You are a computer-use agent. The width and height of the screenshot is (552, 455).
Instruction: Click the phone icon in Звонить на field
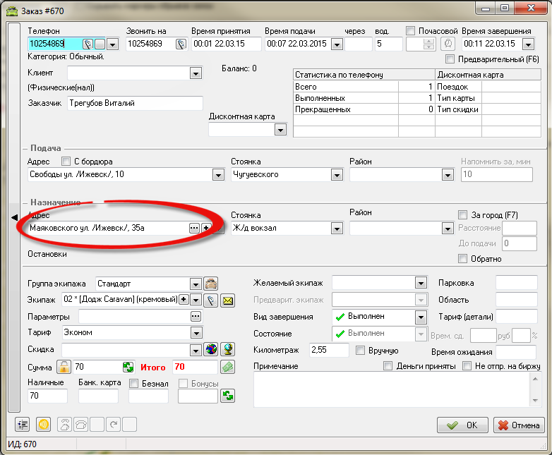(181, 44)
